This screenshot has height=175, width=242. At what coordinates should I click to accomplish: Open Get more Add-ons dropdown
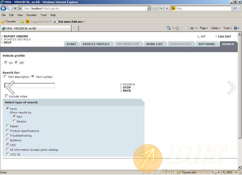70,22
